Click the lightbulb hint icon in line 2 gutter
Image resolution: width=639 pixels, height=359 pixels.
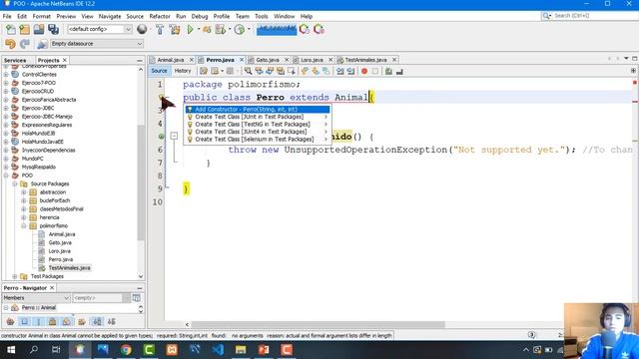(x=161, y=98)
